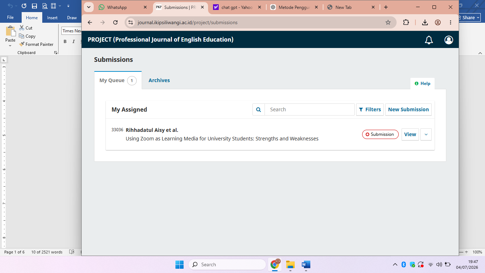Expand the submission row options chevron

coord(426,134)
